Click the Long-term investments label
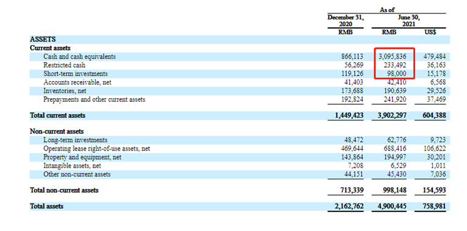The image size is (467, 231). [75, 140]
